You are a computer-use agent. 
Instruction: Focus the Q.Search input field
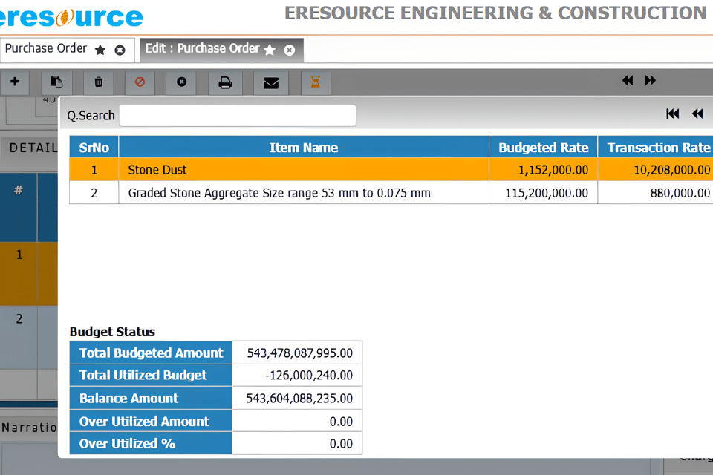click(238, 116)
